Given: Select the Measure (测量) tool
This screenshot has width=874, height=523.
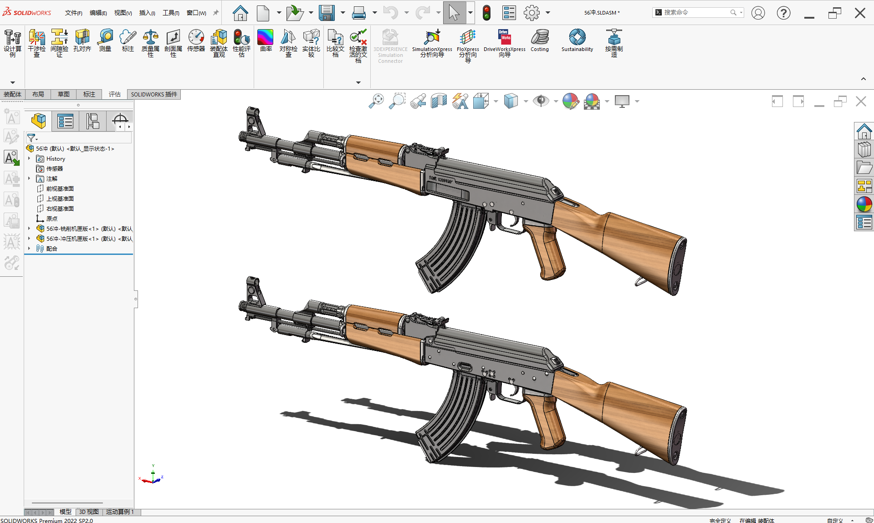Looking at the screenshot, I should pyautogui.click(x=105, y=41).
